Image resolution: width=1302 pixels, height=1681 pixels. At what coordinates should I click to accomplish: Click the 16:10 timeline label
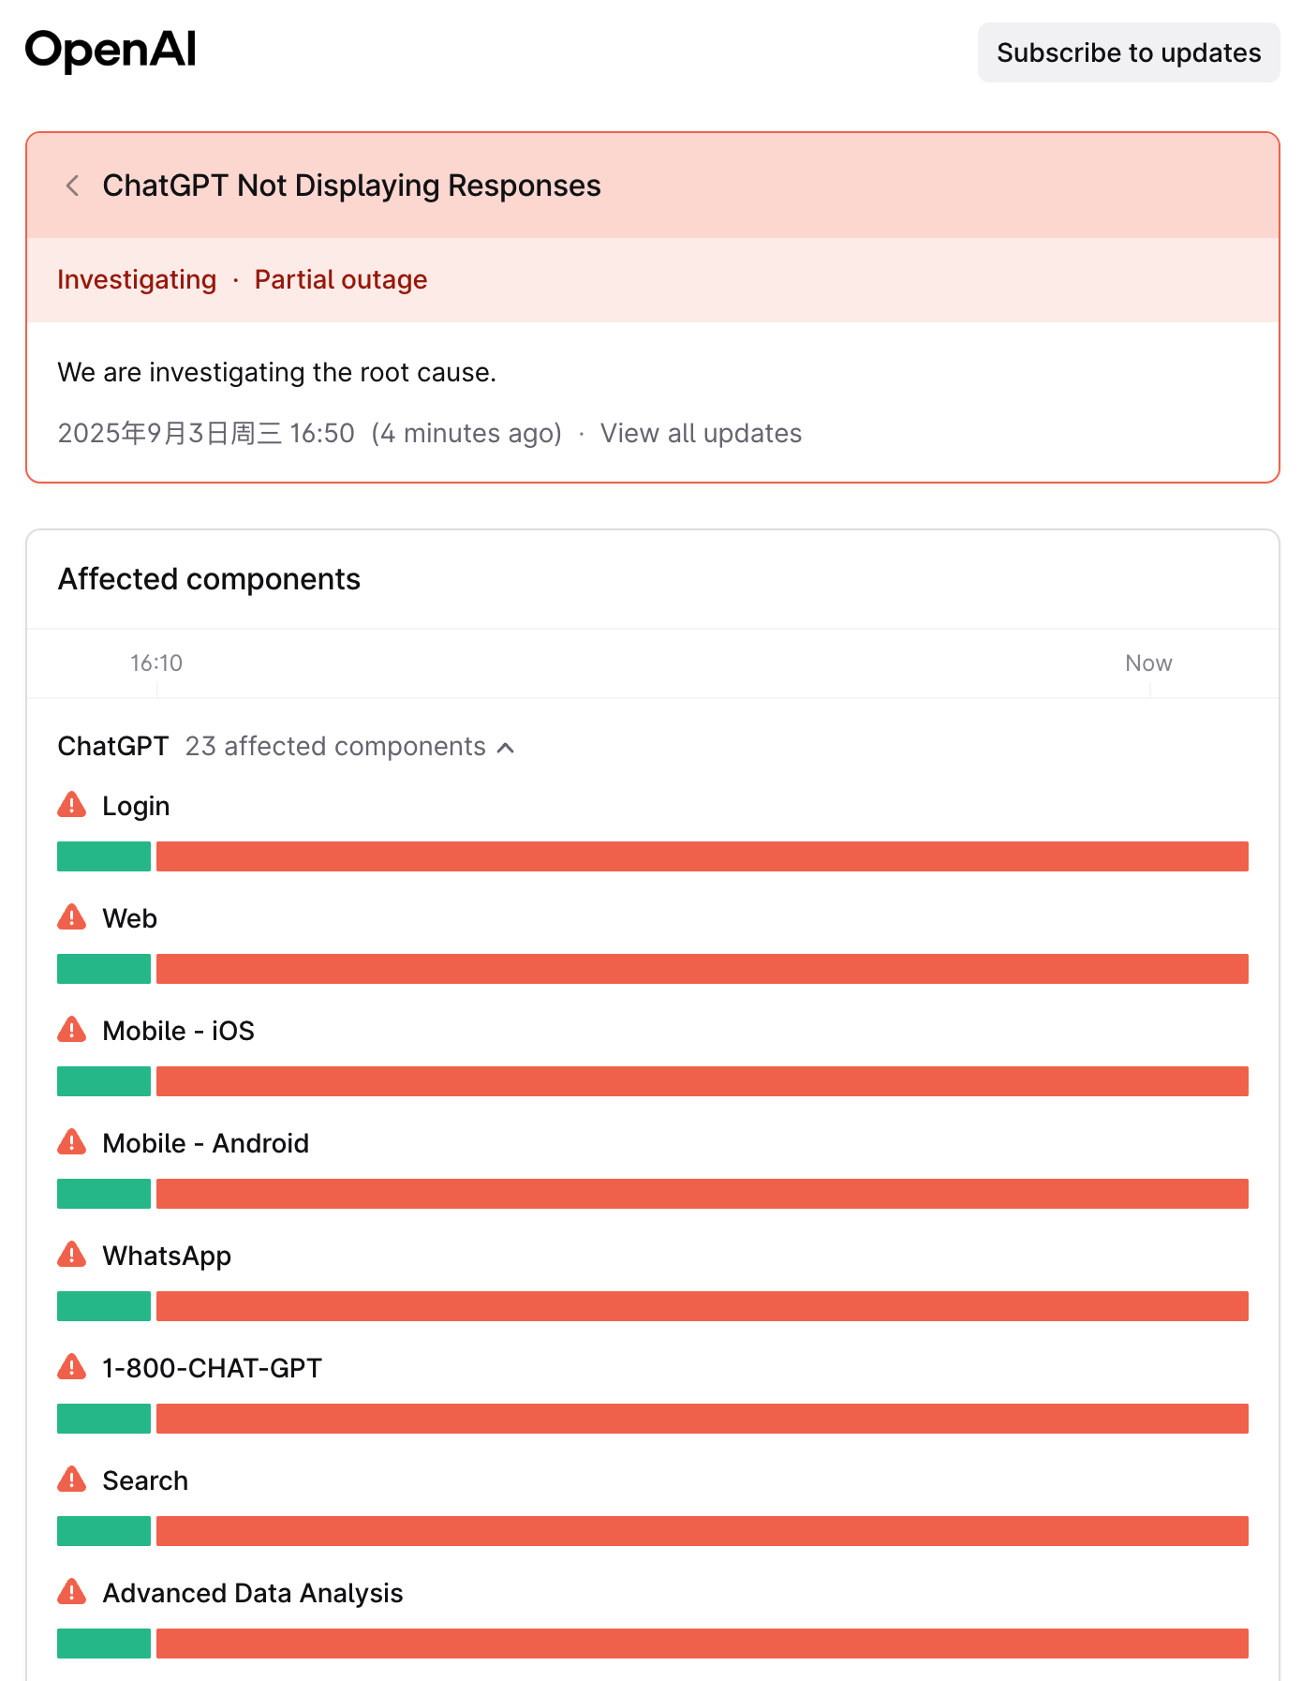click(156, 663)
